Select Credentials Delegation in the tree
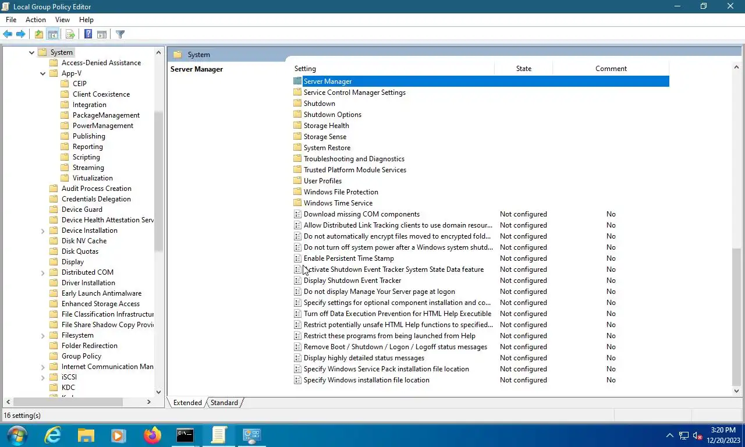The width and height of the screenshot is (745, 447). coord(96,199)
